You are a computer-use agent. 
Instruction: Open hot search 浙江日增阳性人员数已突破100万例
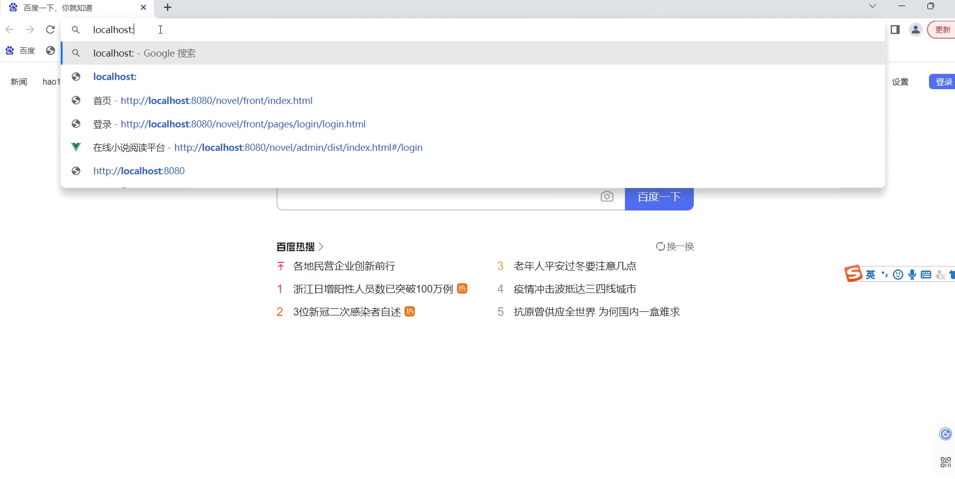[373, 289]
